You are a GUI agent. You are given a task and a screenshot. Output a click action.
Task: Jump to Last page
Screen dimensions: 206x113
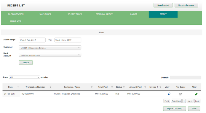click(197, 101)
